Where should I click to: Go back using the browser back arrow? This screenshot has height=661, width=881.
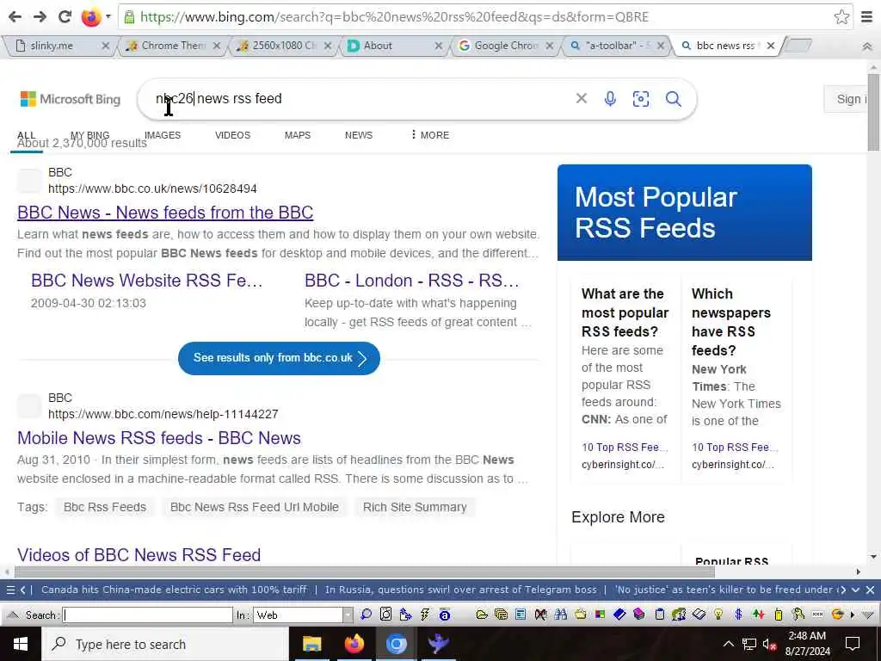[x=15, y=17]
